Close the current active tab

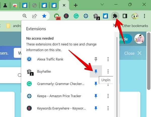coord(64,5)
